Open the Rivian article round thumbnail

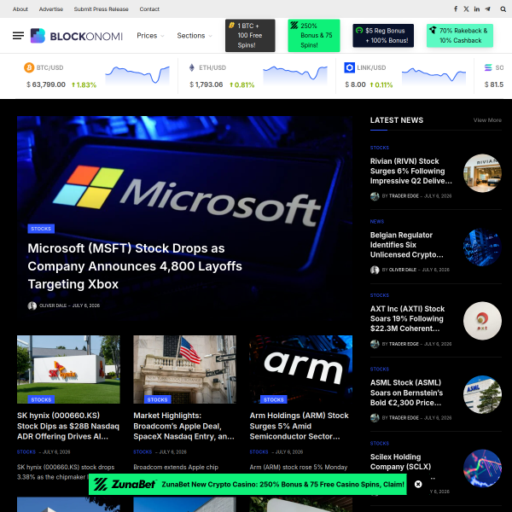click(482, 173)
